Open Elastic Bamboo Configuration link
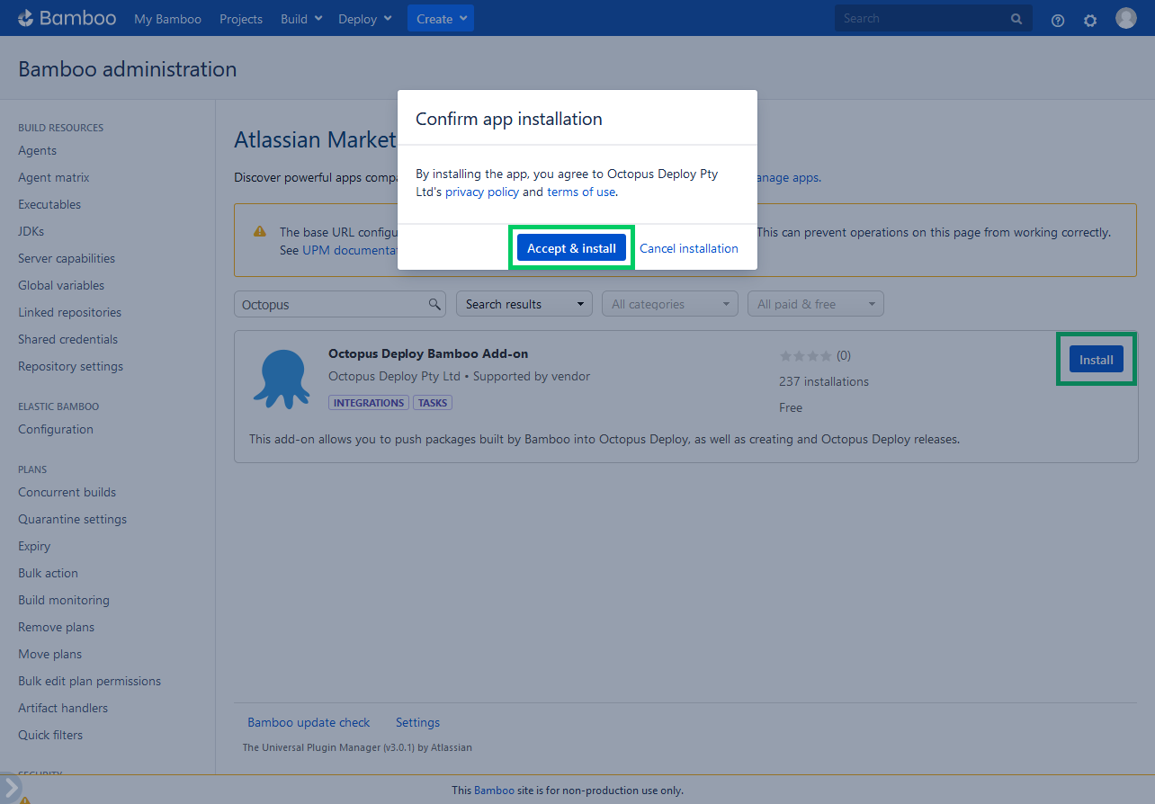 [56, 429]
